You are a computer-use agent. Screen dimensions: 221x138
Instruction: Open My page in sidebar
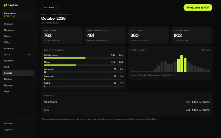coord(18,85)
